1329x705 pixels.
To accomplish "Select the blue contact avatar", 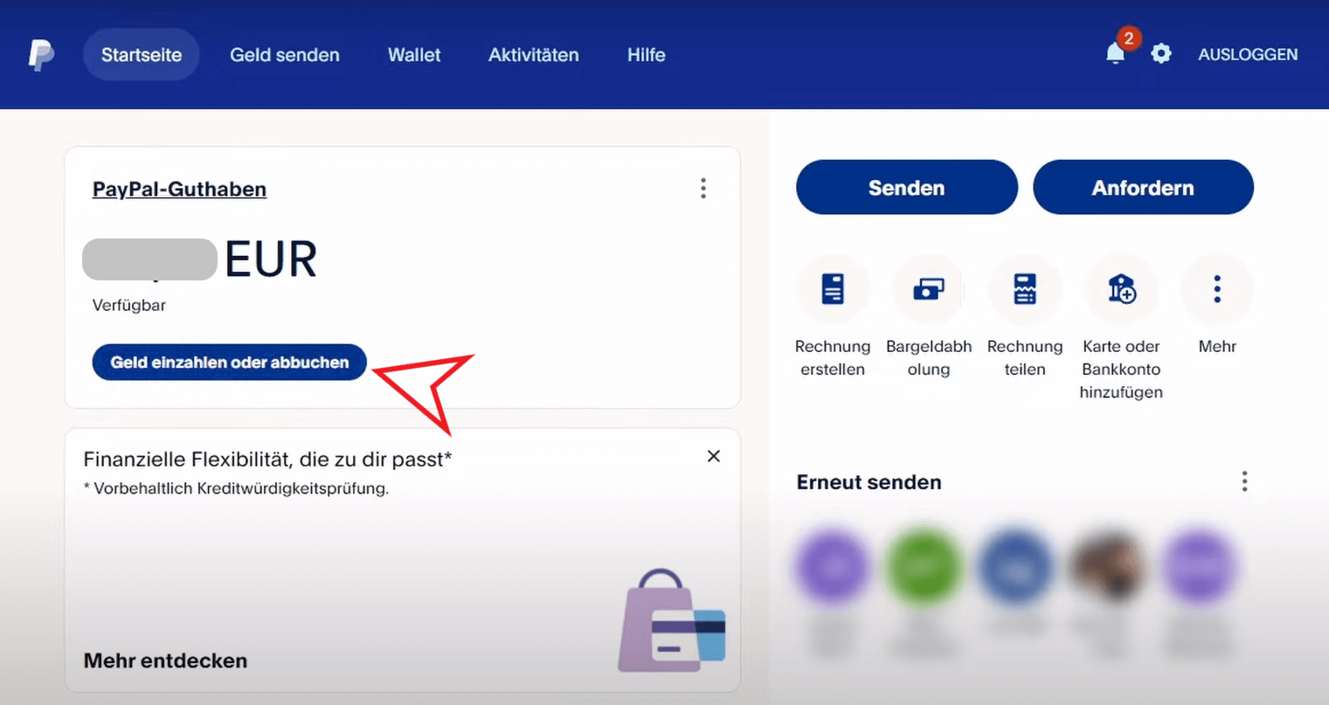I will [x=1015, y=568].
